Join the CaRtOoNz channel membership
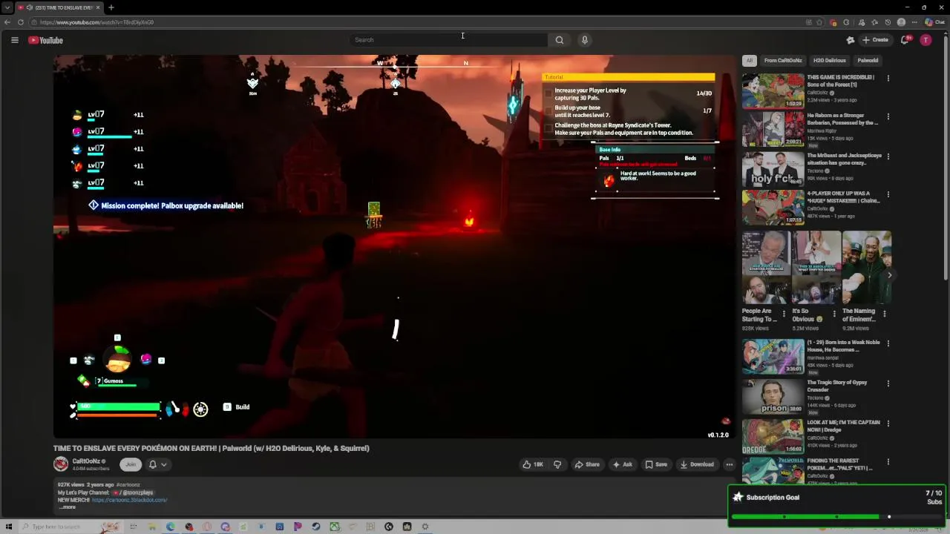This screenshot has height=534, width=950. pos(131,464)
